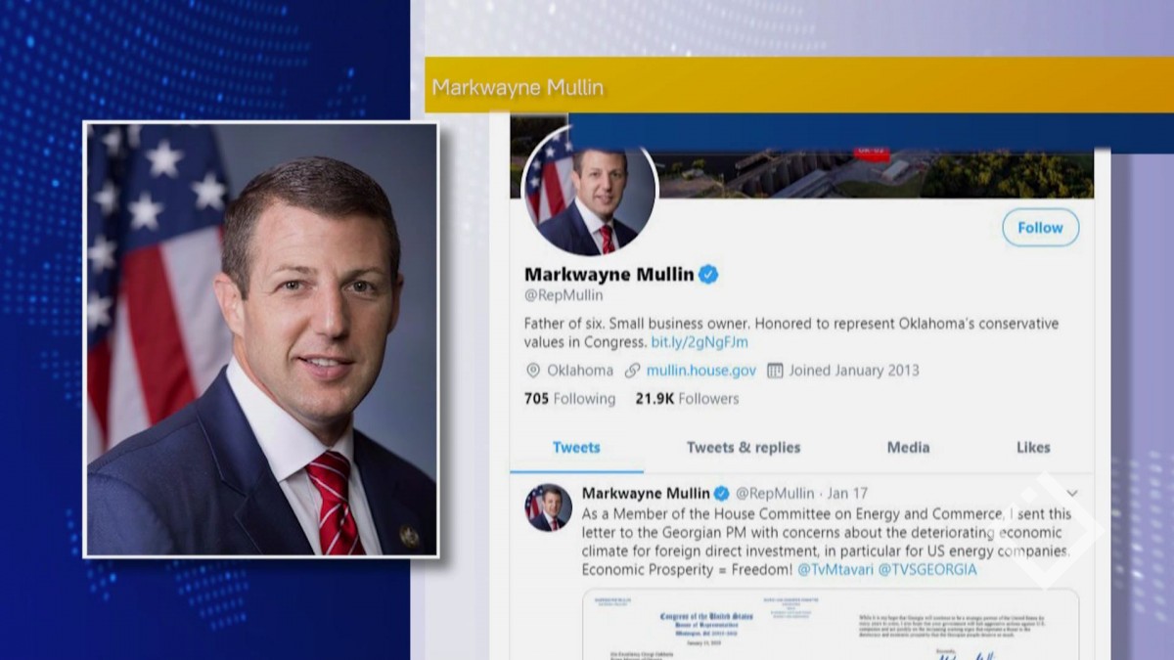View the 705 Following list
1174x660 pixels.
click(570, 399)
